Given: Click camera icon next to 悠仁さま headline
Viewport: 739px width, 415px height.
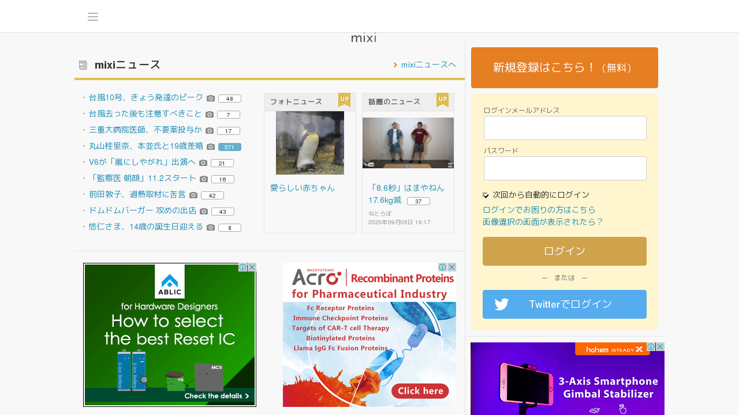Looking at the screenshot, I should coord(211,228).
